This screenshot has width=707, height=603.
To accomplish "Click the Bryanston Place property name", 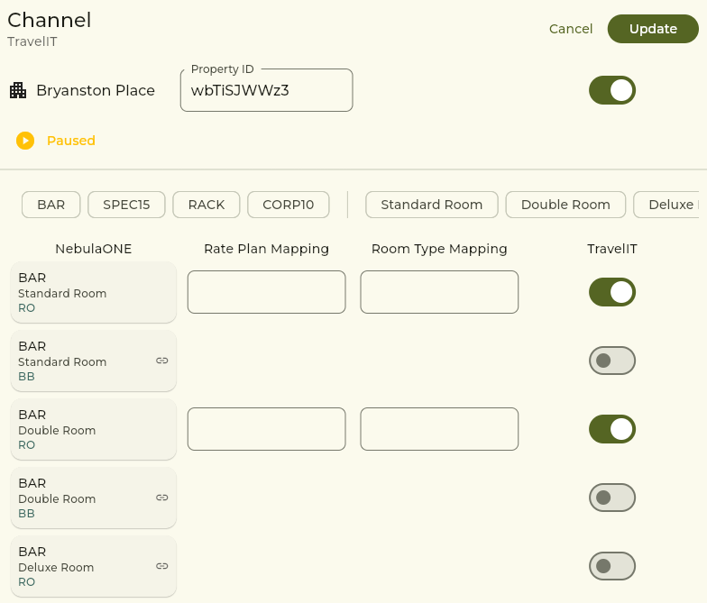I will click(x=96, y=90).
